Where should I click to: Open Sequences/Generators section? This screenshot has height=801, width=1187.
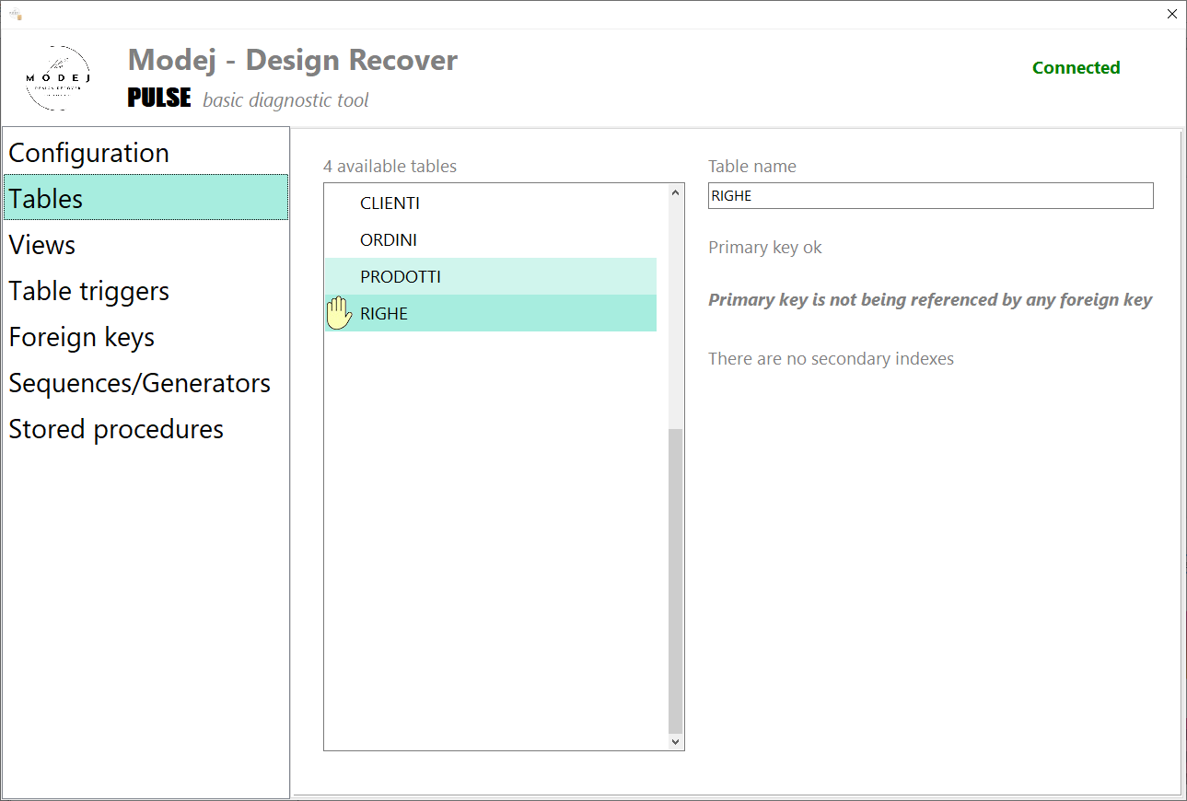[x=145, y=383]
